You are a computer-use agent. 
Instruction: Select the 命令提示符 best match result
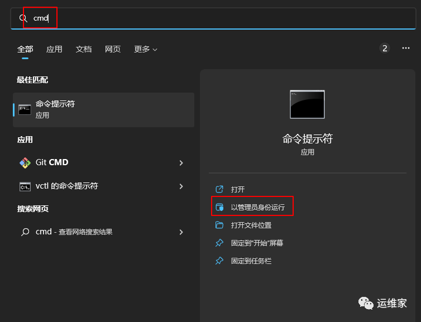(x=104, y=110)
